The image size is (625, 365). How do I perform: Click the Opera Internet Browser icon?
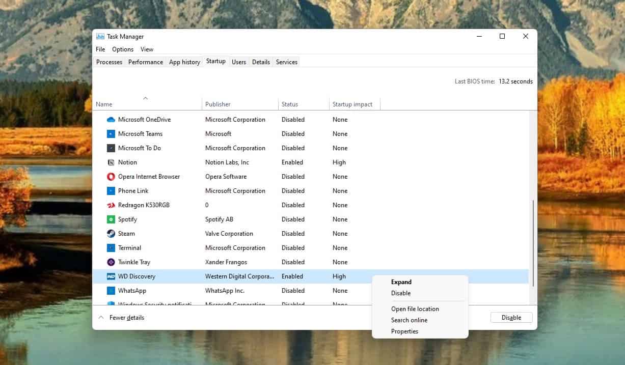113,176
